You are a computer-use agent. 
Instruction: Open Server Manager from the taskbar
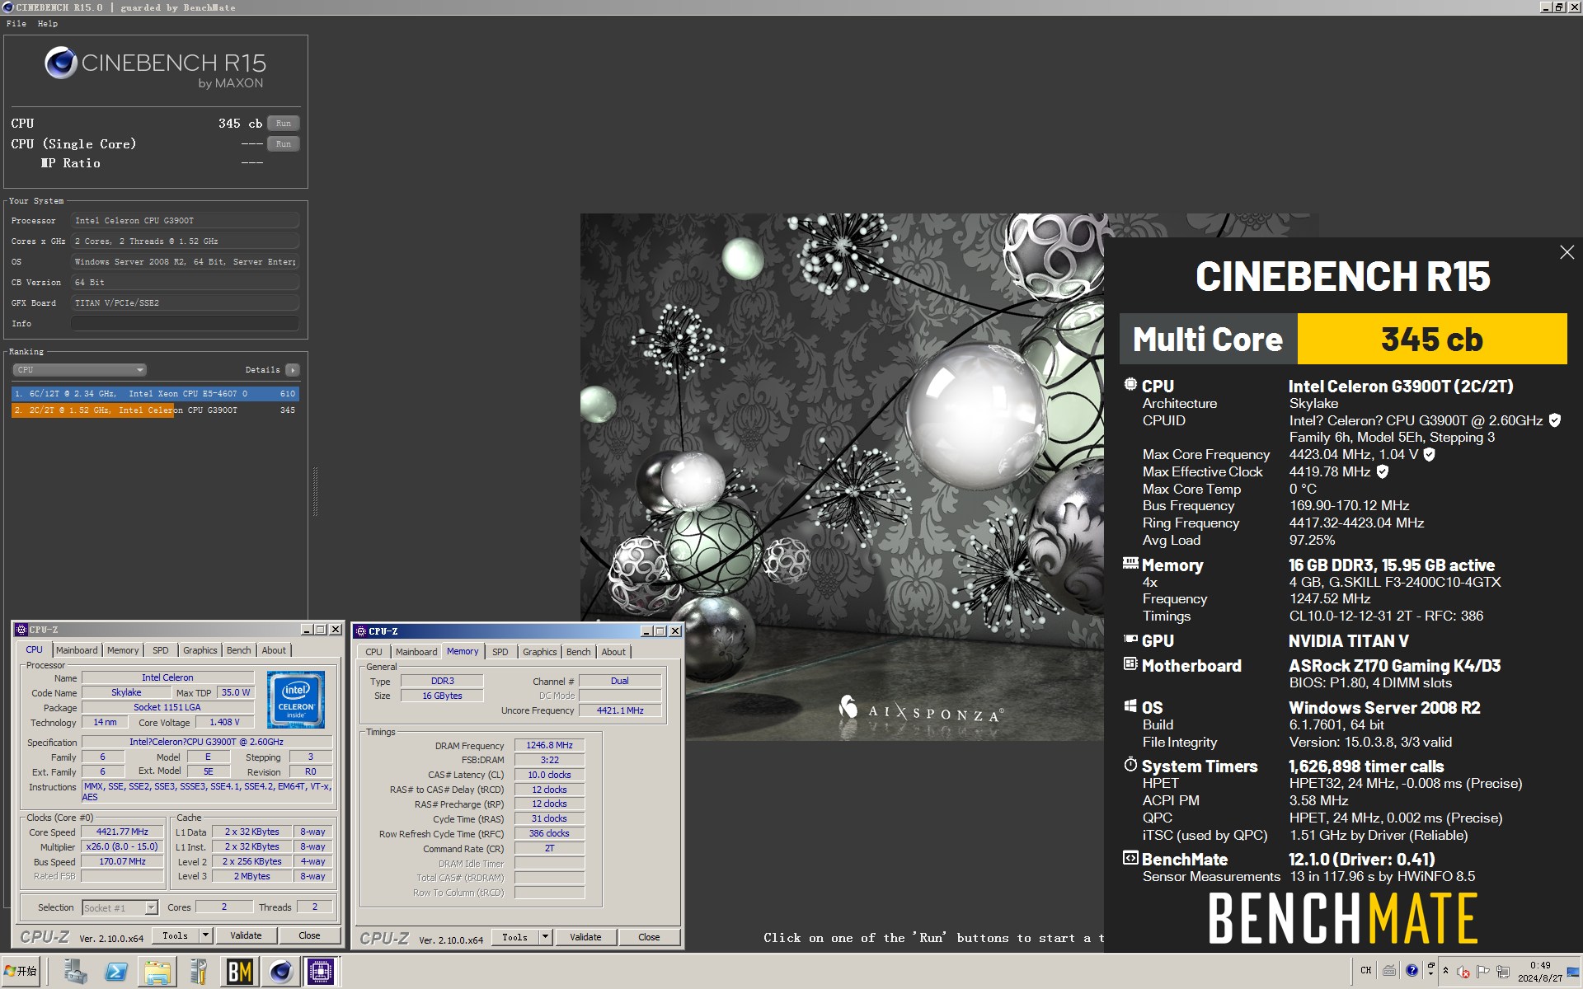(x=75, y=973)
